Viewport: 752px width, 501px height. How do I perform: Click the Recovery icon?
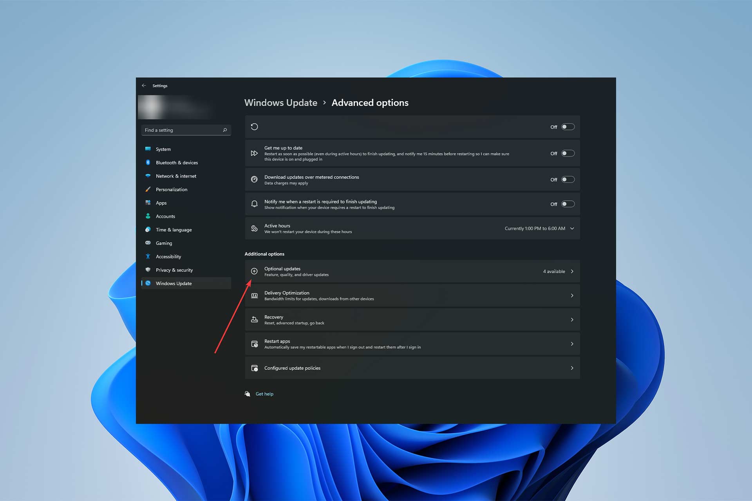254,320
